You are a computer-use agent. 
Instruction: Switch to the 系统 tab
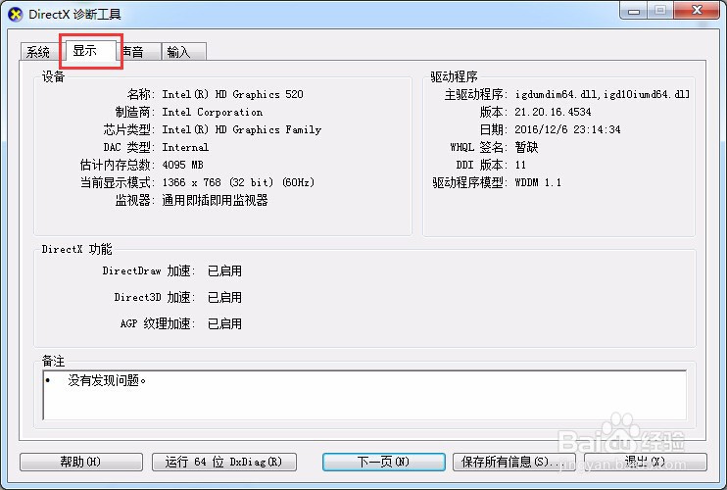click(38, 52)
